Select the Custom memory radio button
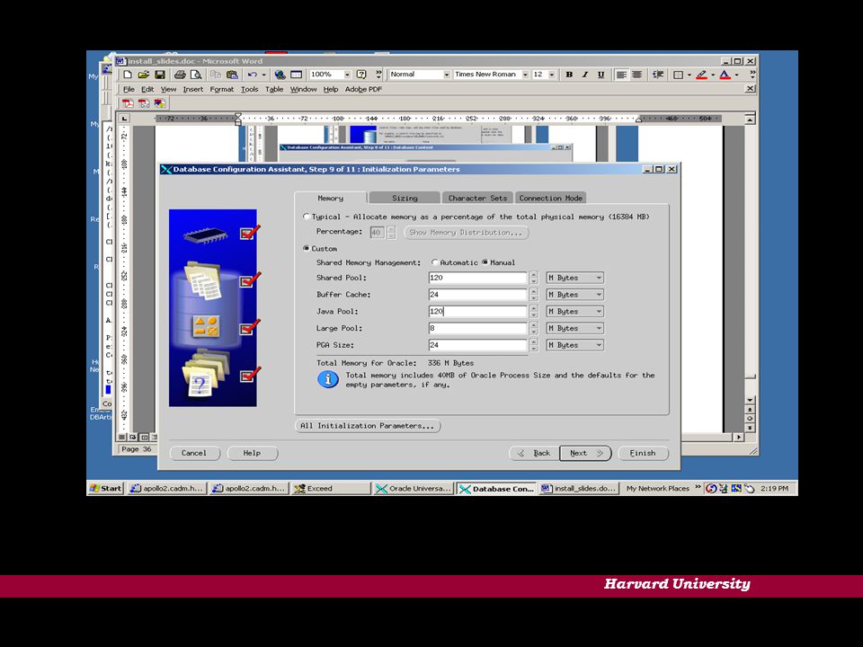The height and width of the screenshot is (647, 863). click(x=306, y=248)
